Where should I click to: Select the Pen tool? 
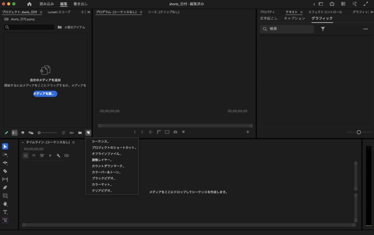click(5, 187)
